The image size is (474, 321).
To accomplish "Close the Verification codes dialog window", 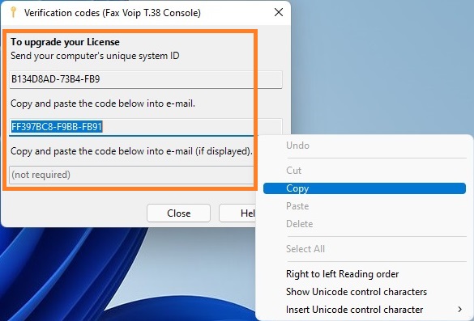I will coord(279,12).
